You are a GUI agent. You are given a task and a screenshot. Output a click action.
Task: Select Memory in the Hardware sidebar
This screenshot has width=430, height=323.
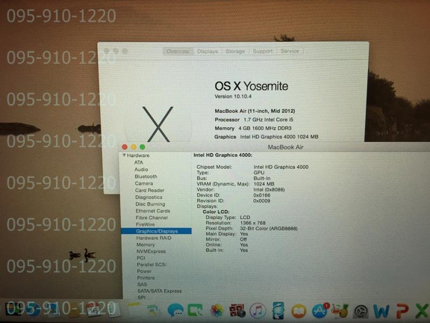click(x=145, y=245)
